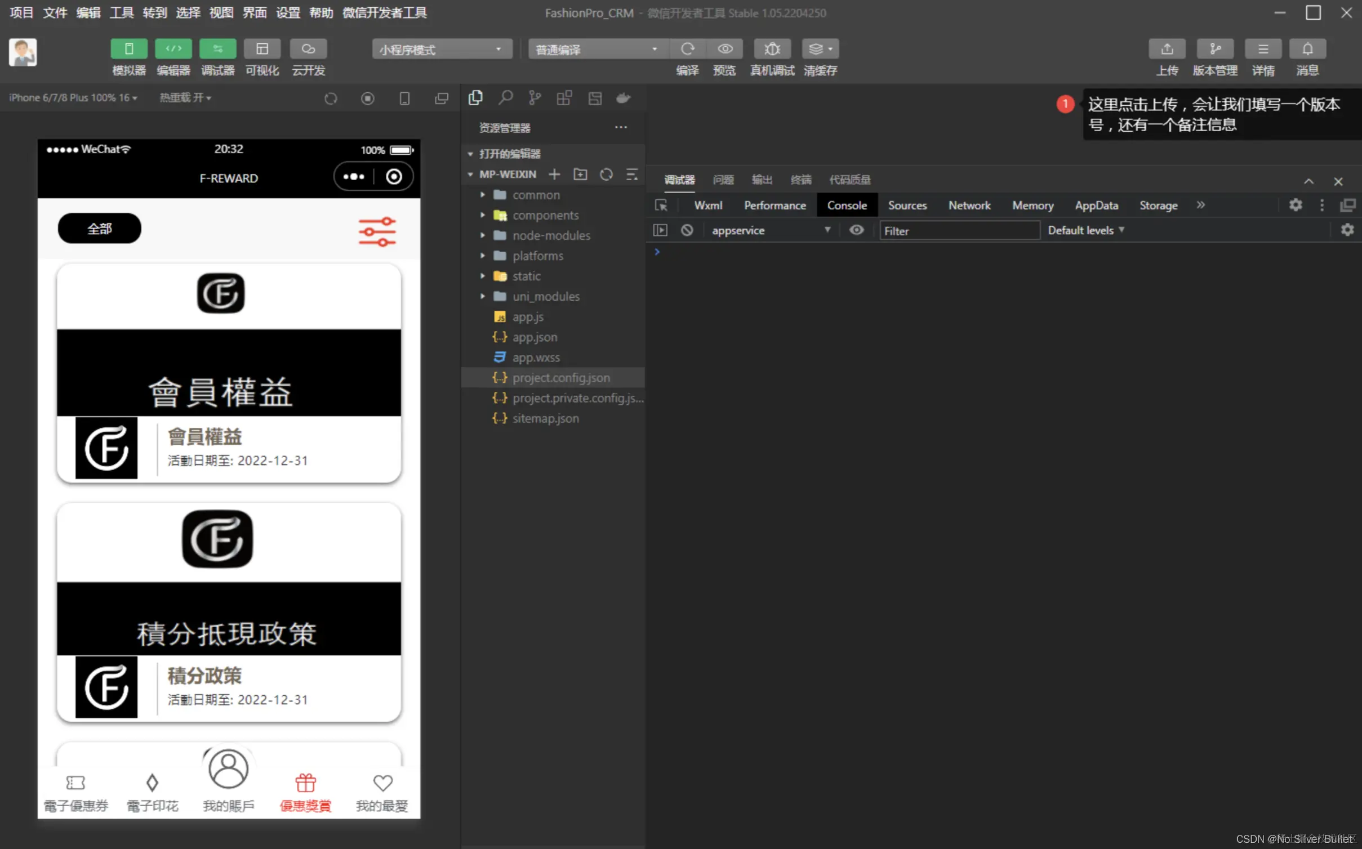The height and width of the screenshot is (849, 1362).
Task: Click the console Filter input field
Action: tap(959, 231)
